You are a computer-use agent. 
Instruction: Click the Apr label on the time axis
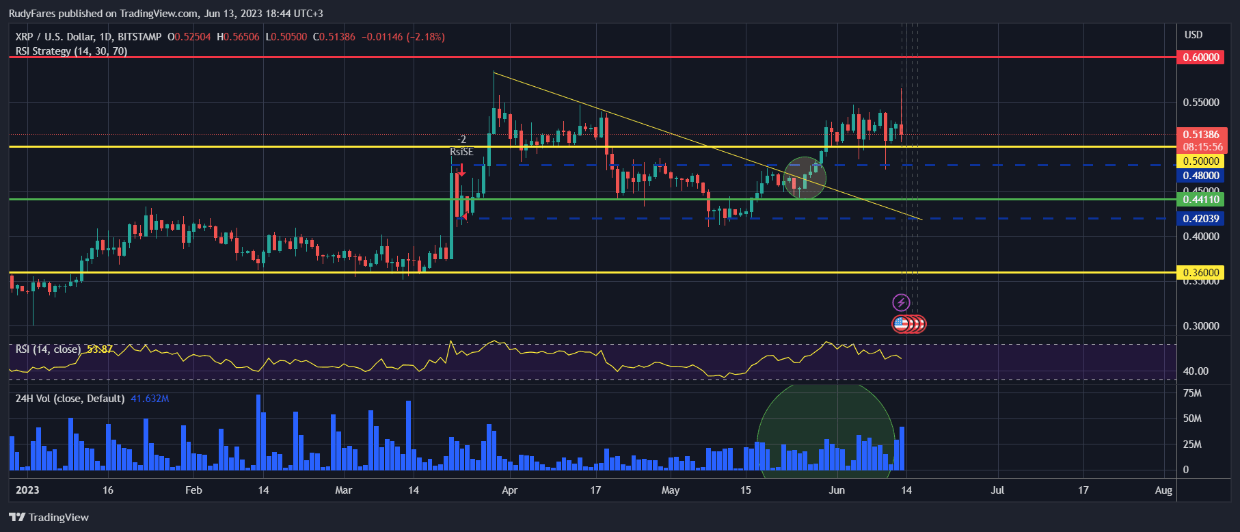pyautogui.click(x=509, y=490)
